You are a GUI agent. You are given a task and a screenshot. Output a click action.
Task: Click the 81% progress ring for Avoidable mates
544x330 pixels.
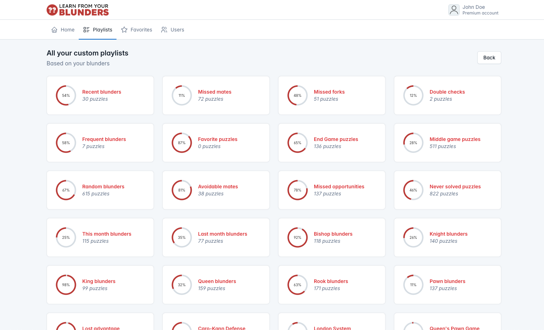click(182, 190)
